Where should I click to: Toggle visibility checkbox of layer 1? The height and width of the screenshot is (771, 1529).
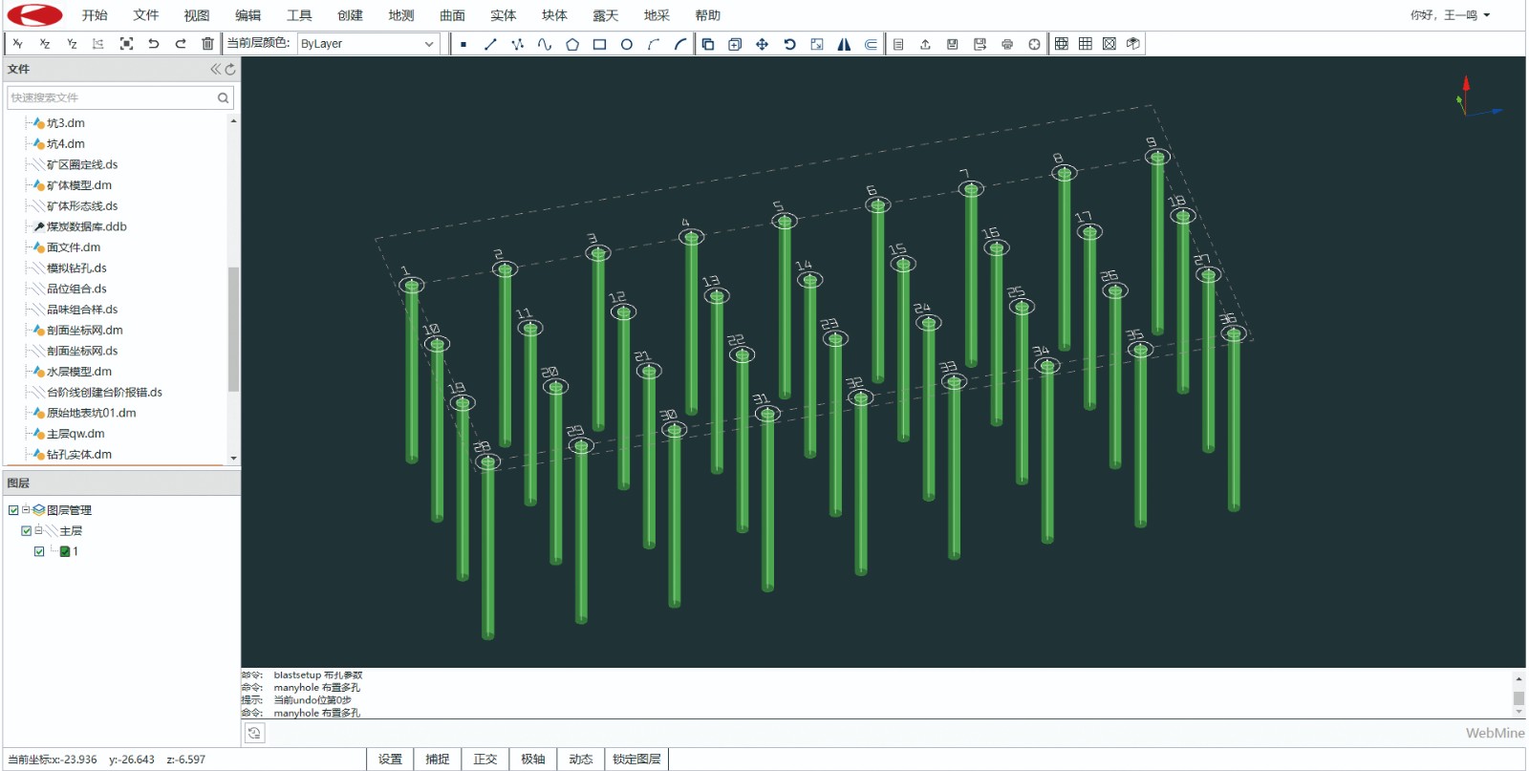[39, 551]
